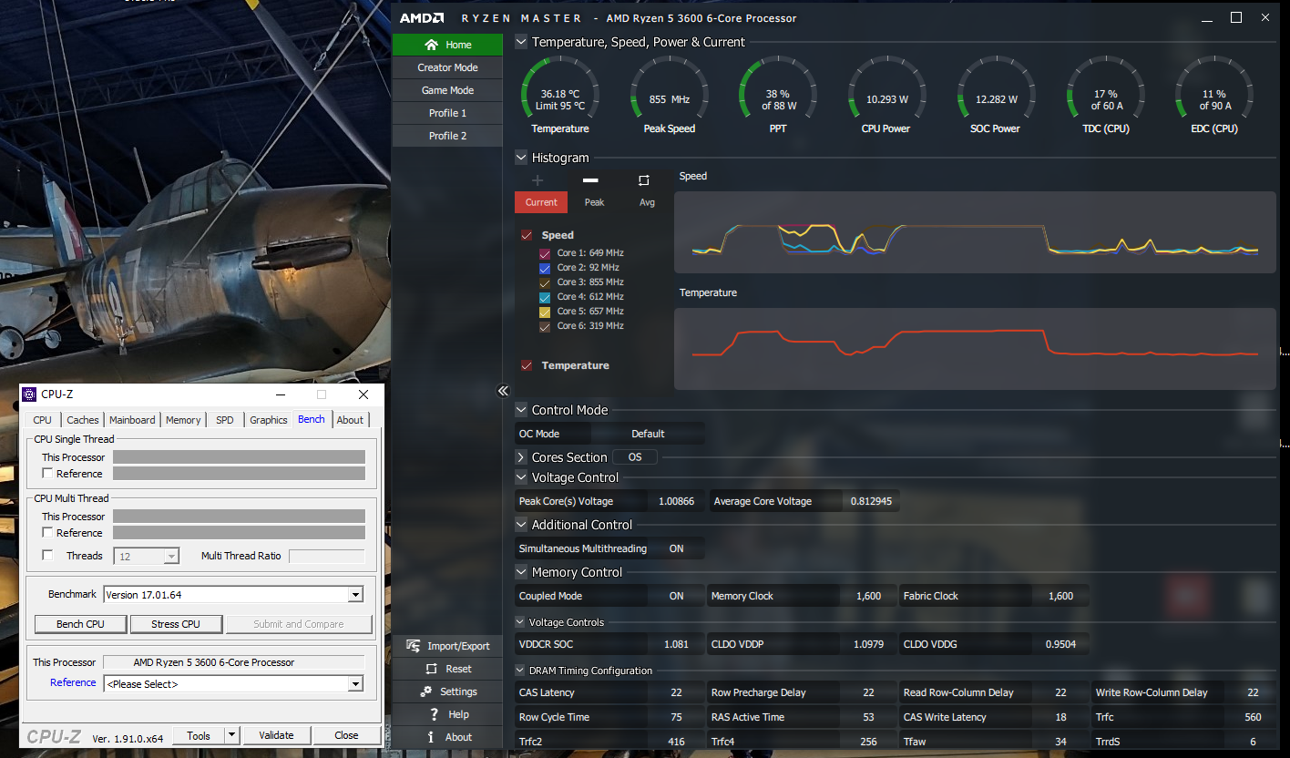
Task: Click the Import/Export icon in the sidebar
Action: pos(413,646)
